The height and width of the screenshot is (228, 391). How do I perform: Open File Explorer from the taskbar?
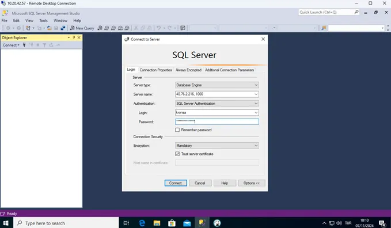point(157,223)
